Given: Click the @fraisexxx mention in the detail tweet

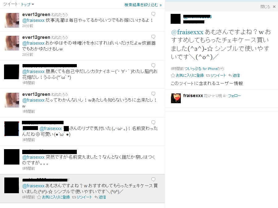Looking at the screenshot, I should [x=187, y=32].
